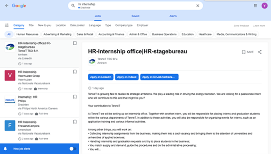Click Learn more link
Viewport: 271px width, 154px height.
coord(259,26)
